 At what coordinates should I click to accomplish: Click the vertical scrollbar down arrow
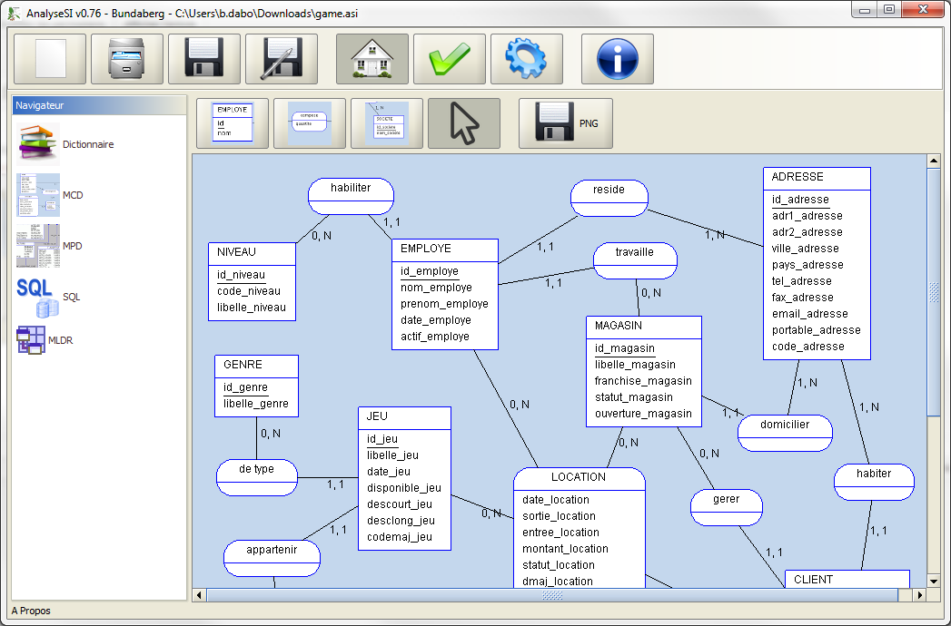(x=933, y=580)
